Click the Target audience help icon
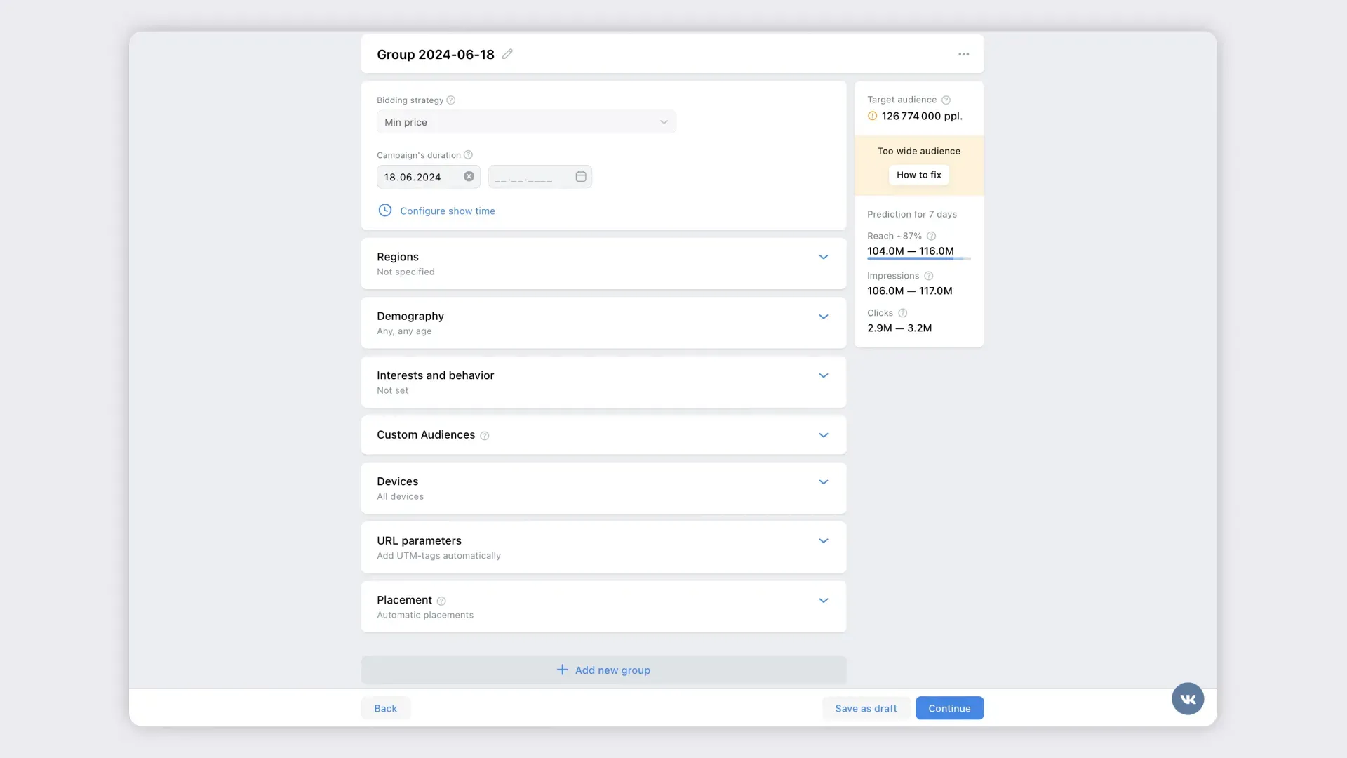Screen dimensions: 1347x758 (x=946, y=100)
